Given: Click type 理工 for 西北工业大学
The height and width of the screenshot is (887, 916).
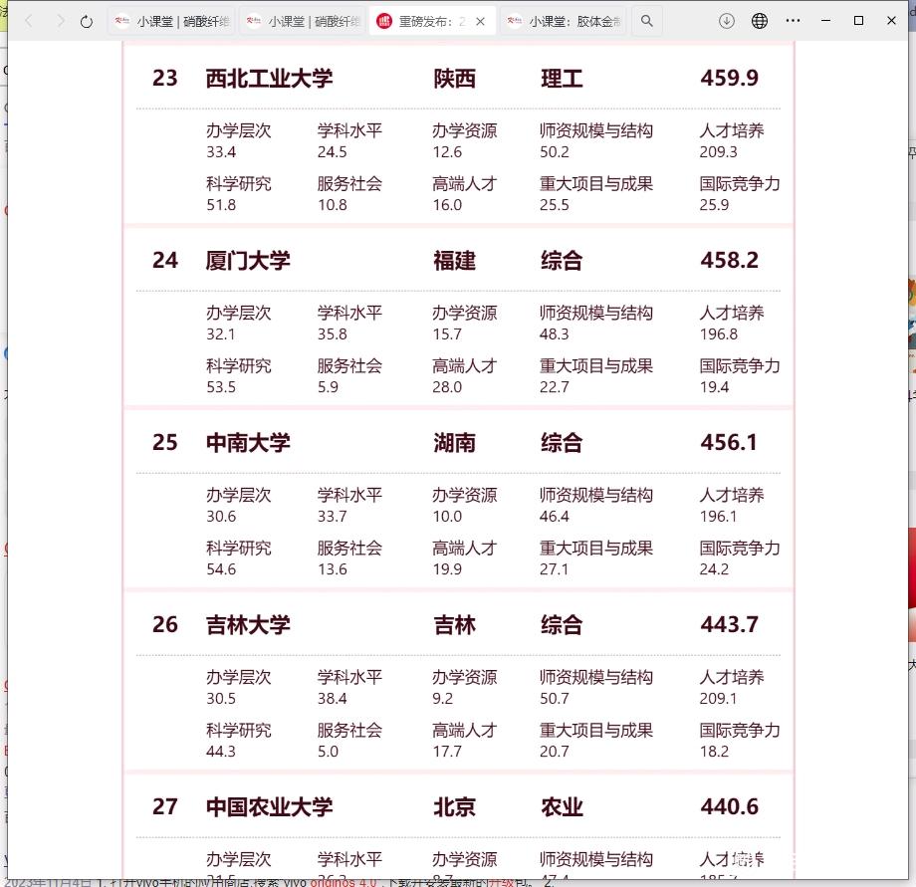Looking at the screenshot, I should (x=562, y=79).
